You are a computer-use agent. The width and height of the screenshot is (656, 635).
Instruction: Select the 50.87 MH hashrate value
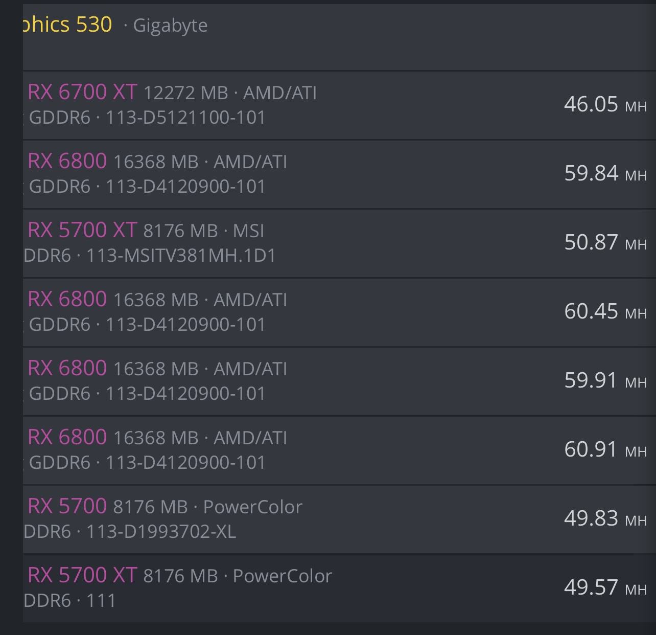pos(605,242)
